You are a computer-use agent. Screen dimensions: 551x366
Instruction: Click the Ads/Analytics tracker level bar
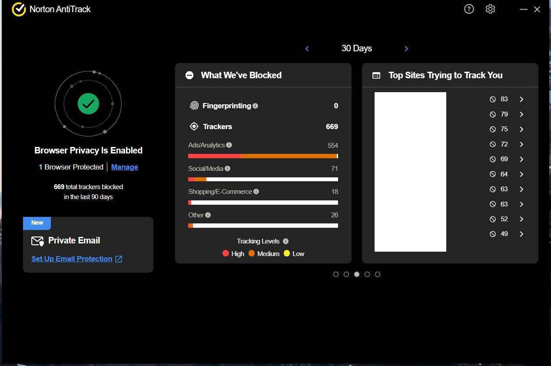[263, 156]
